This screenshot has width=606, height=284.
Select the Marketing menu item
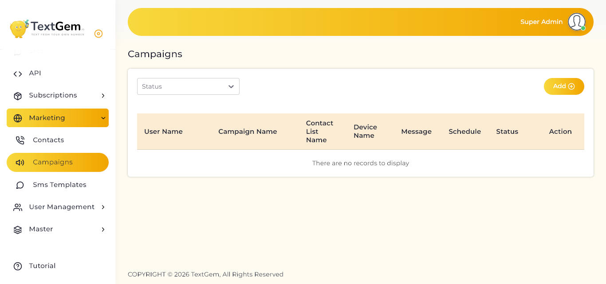[58, 118]
